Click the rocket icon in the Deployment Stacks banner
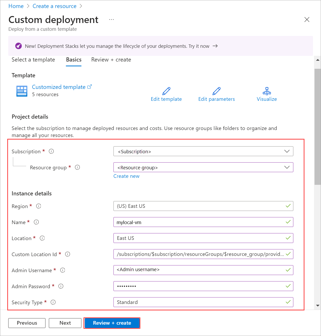Image resolution: width=321 pixels, height=336 pixels. [18, 46]
